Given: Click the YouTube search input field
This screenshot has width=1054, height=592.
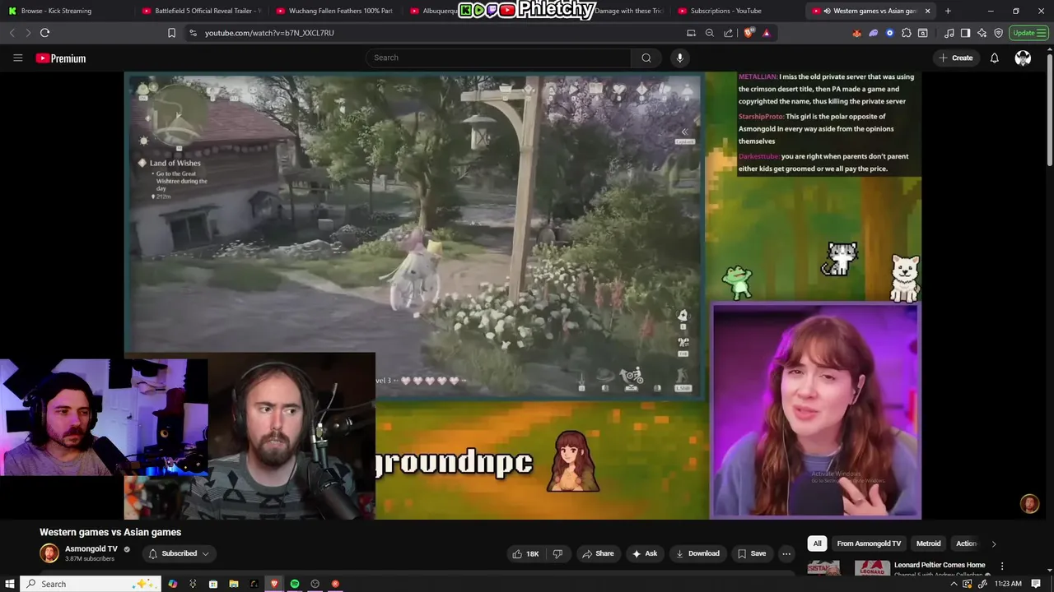Looking at the screenshot, I should (x=498, y=58).
